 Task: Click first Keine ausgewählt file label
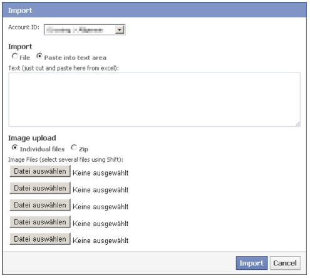[x=100, y=173]
